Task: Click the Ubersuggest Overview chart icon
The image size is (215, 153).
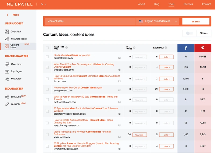Action: tap(7, 32)
